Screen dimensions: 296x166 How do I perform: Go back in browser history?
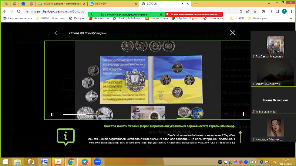[5, 11]
